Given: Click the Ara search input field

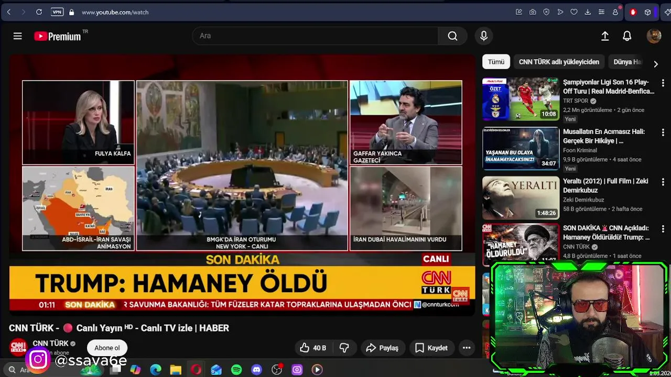Looking at the screenshot, I should click(315, 36).
